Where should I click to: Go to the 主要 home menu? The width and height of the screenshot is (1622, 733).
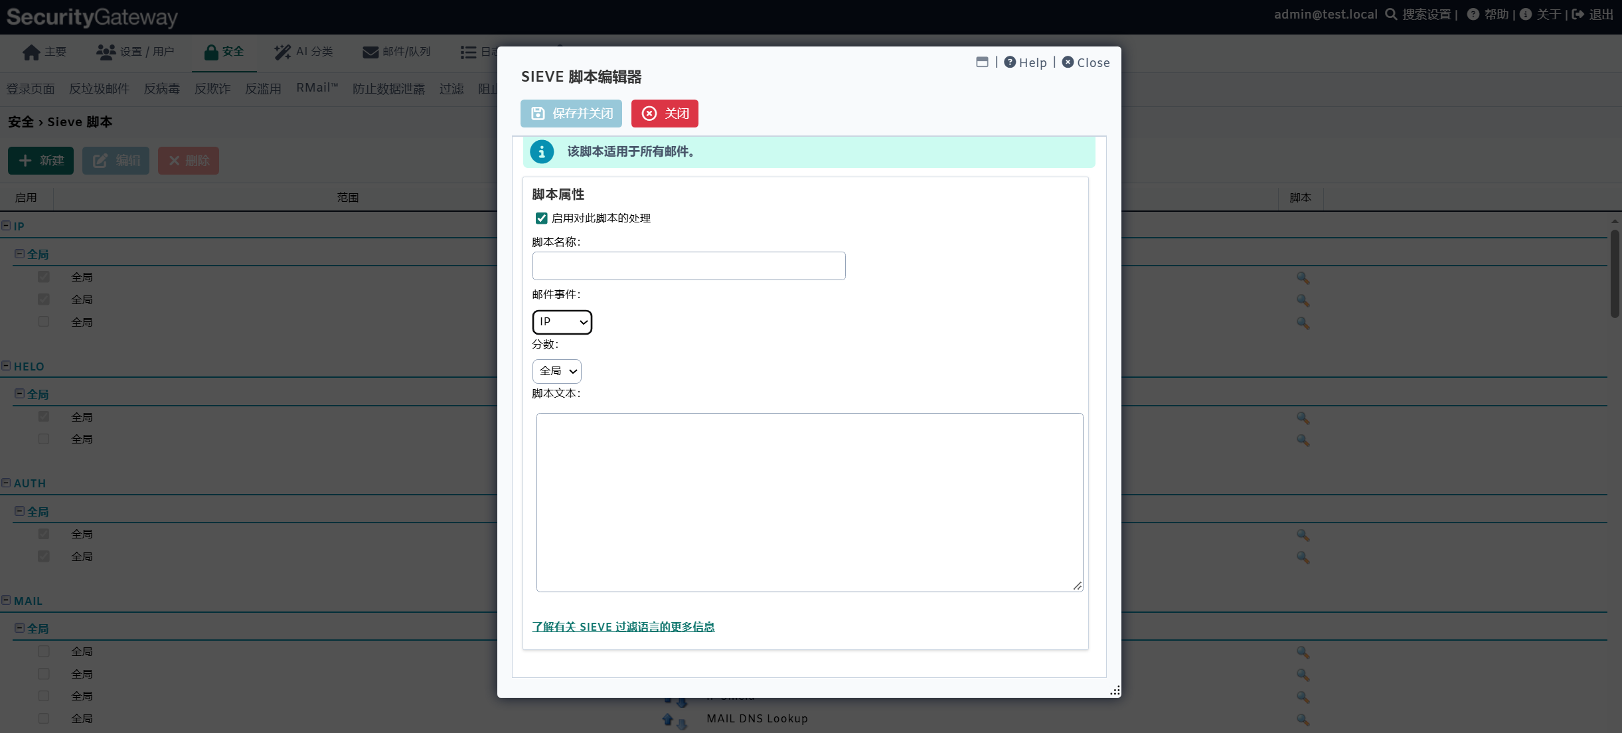pos(44,52)
